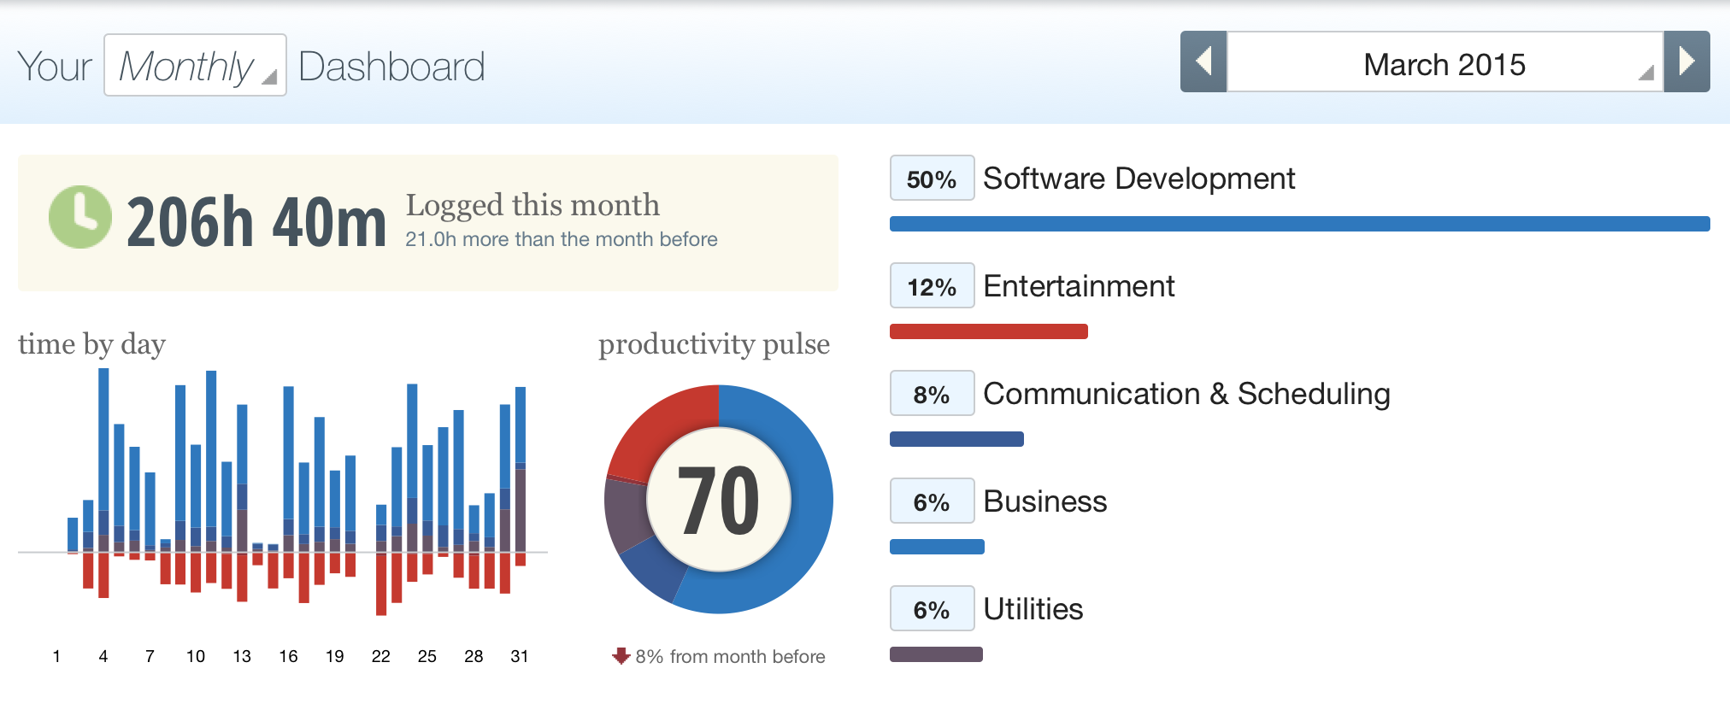This screenshot has width=1730, height=721.
Task: Click the Communication & Scheduling progress bar
Action: pyautogui.click(x=956, y=439)
